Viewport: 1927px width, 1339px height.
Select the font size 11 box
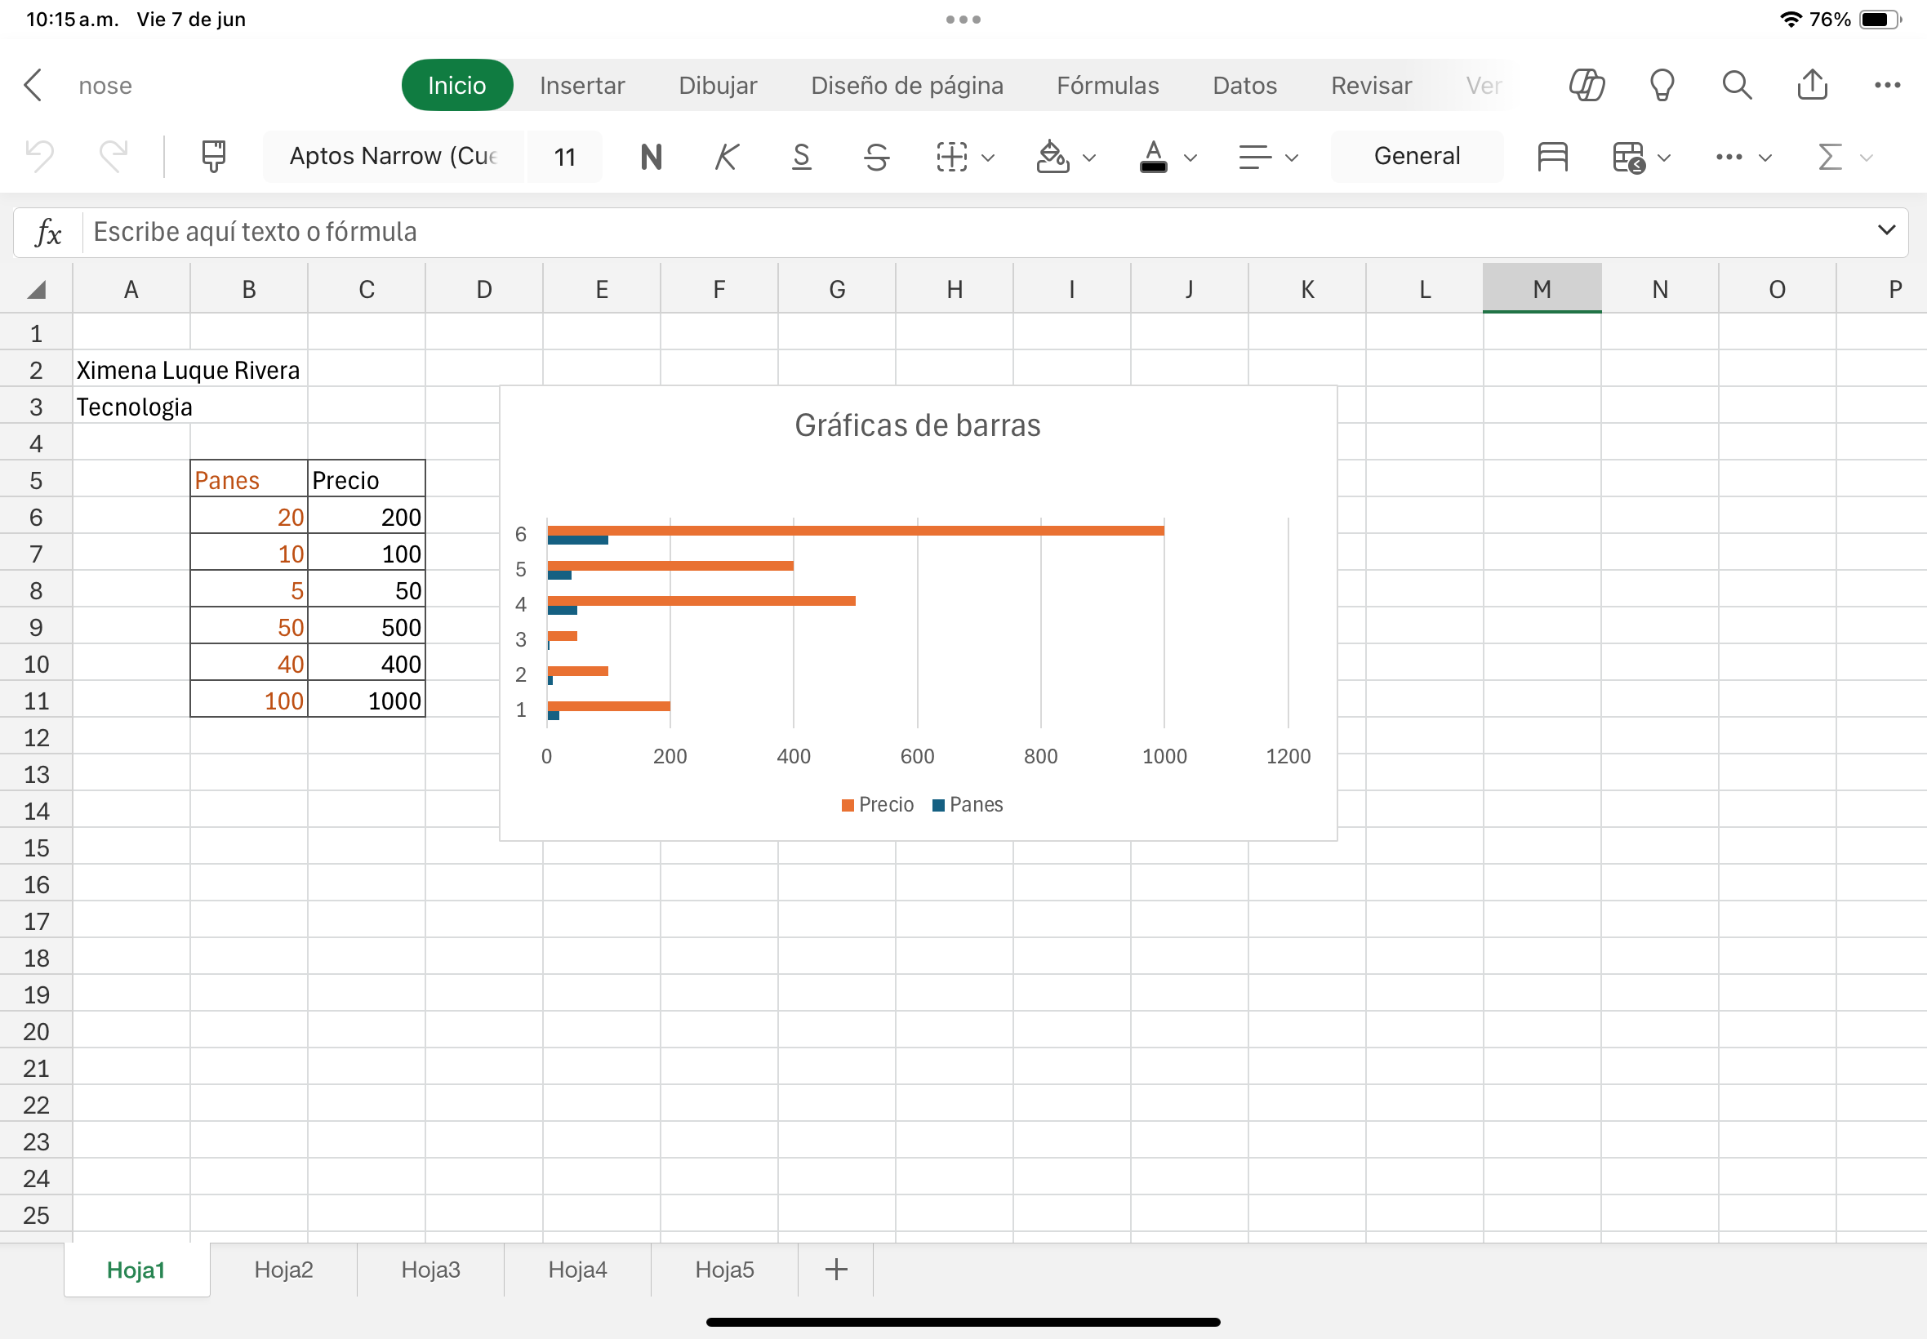[564, 156]
